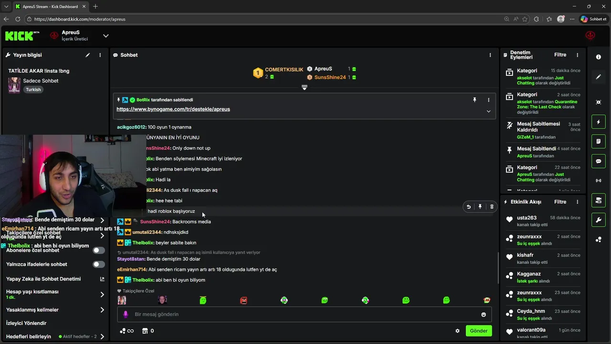The width and height of the screenshot is (611, 344).
Task: Select the red angry face emote
Action: coord(243,300)
